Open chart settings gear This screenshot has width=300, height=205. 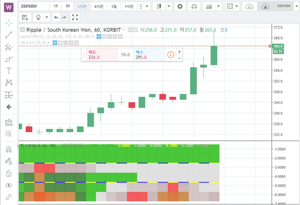(x=180, y=6)
